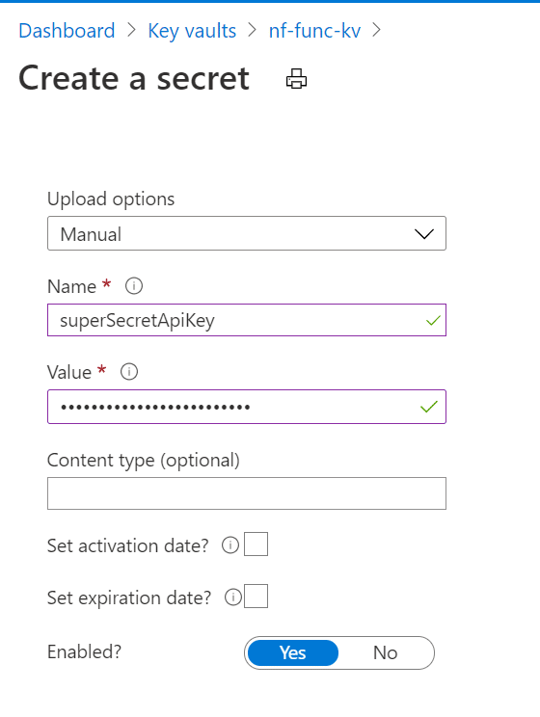
Task: Click the masked Value input field
Action: (247, 407)
